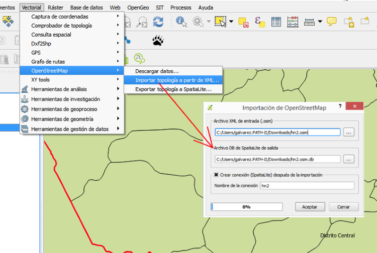The height and width of the screenshot is (253, 377).
Task: Click the import progress bar showing 0%
Action: [x=246, y=206]
